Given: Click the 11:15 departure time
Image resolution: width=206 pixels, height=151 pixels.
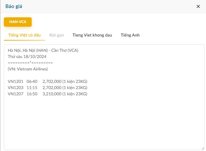Looking at the screenshot, I should (32, 88).
